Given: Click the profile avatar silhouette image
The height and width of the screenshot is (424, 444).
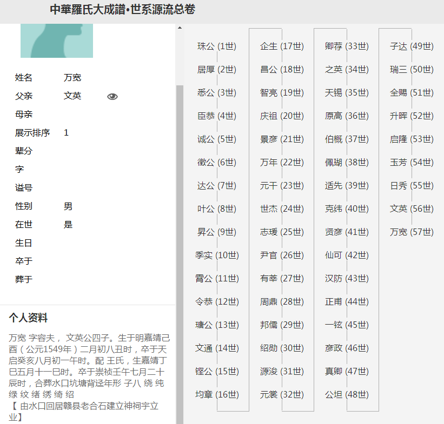Looking at the screenshot, I should (57, 41).
